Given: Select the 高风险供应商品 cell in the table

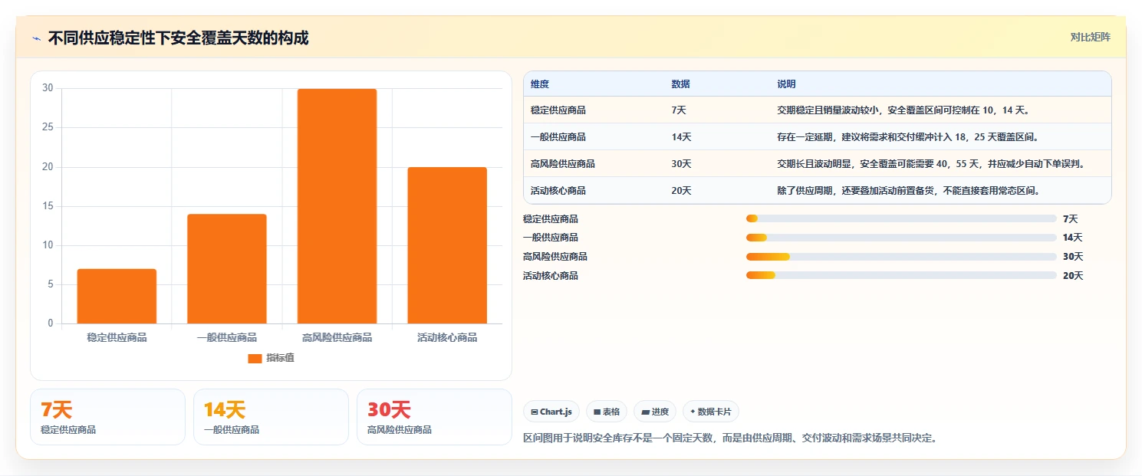Looking at the screenshot, I should coord(563,164).
